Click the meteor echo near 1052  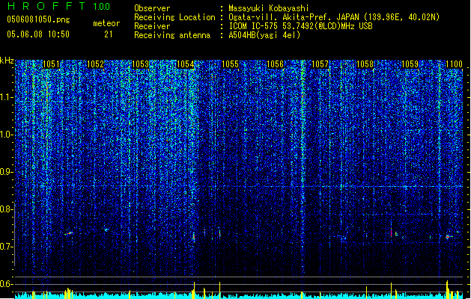click(x=106, y=230)
